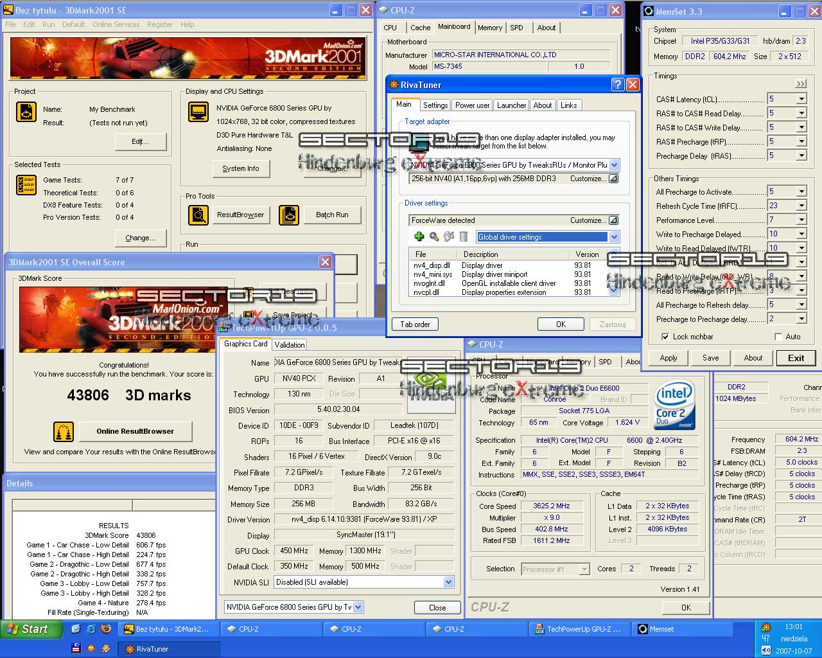Image resolution: width=822 pixels, height=658 pixels.
Task: Switch to TechPowerUp GPU-Z taskbar button
Action: click(x=580, y=629)
